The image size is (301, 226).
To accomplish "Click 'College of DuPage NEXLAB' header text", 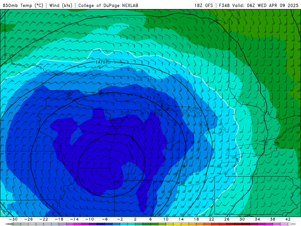I will [x=108, y=5].
